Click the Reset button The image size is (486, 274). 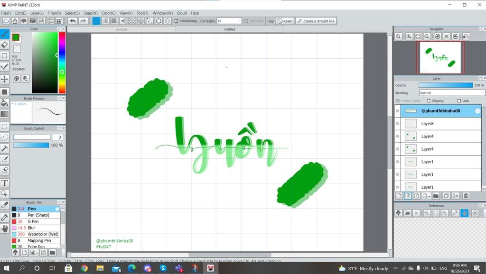point(285,21)
